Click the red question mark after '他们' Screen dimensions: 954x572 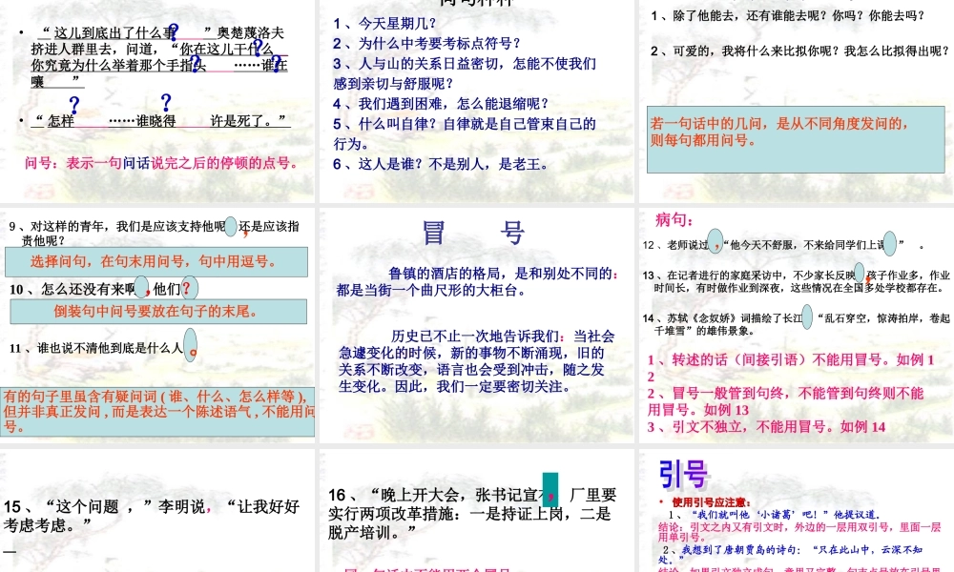[187, 288]
